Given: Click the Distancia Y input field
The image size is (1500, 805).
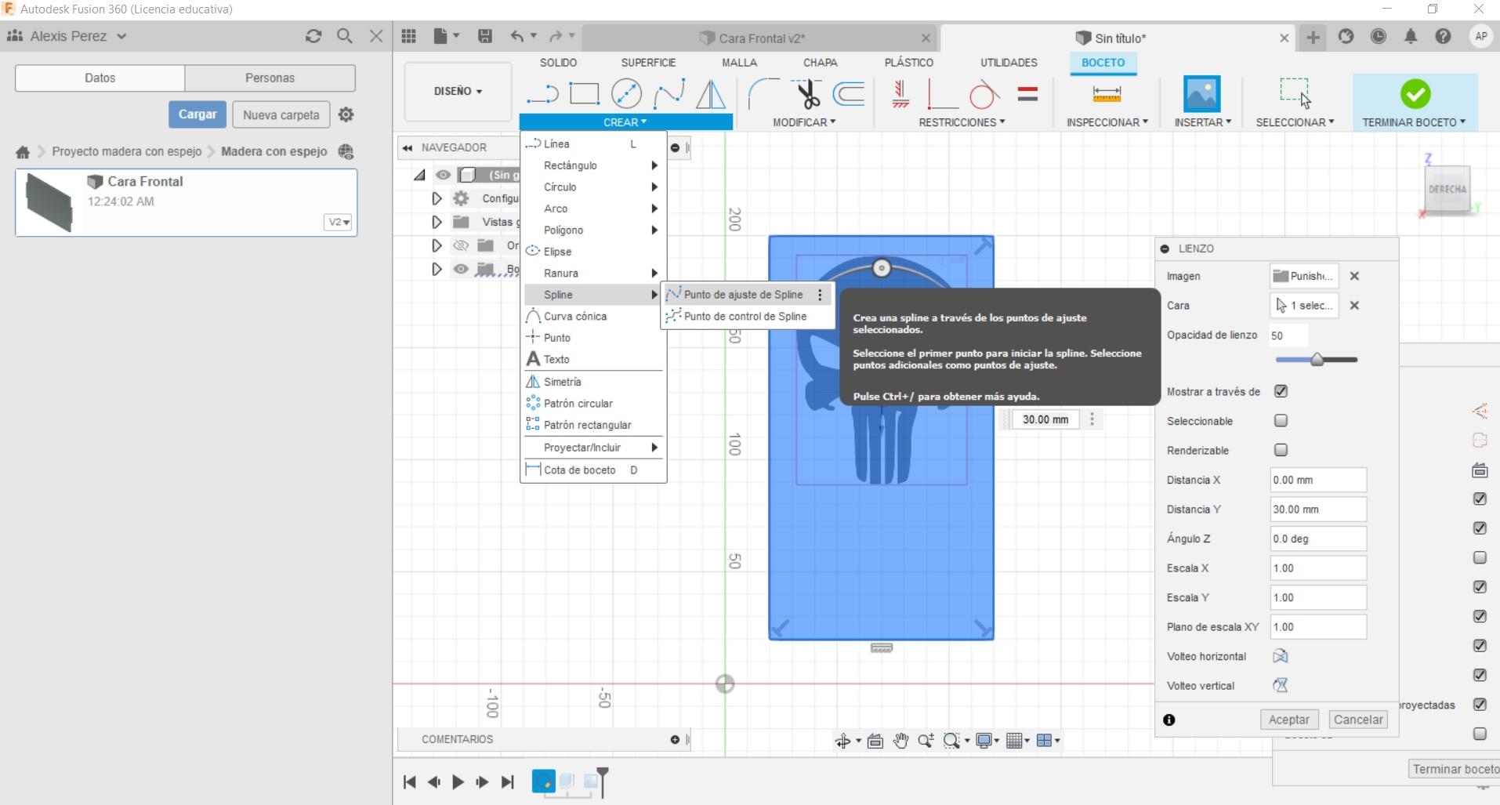Looking at the screenshot, I should coord(1318,509).
